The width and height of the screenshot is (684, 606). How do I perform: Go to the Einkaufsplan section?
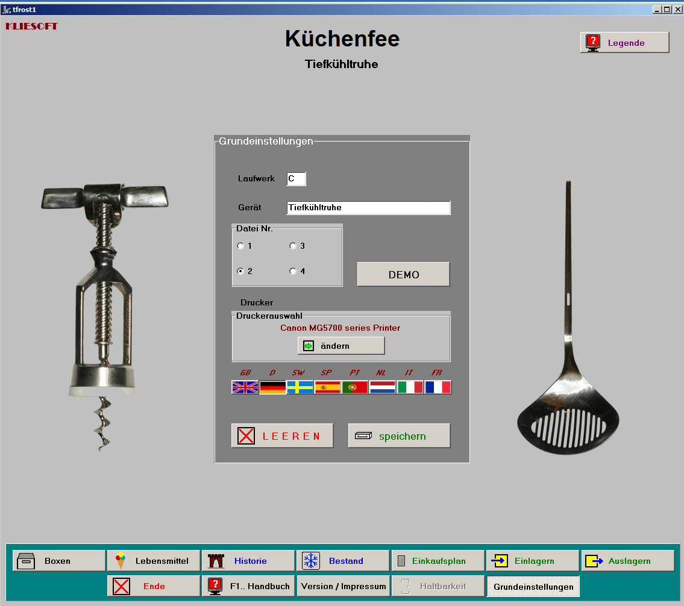click(437, 561)
